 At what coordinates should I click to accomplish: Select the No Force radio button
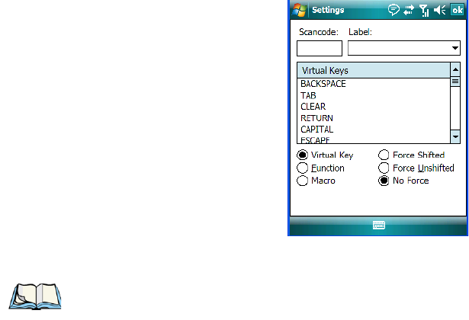384,181
